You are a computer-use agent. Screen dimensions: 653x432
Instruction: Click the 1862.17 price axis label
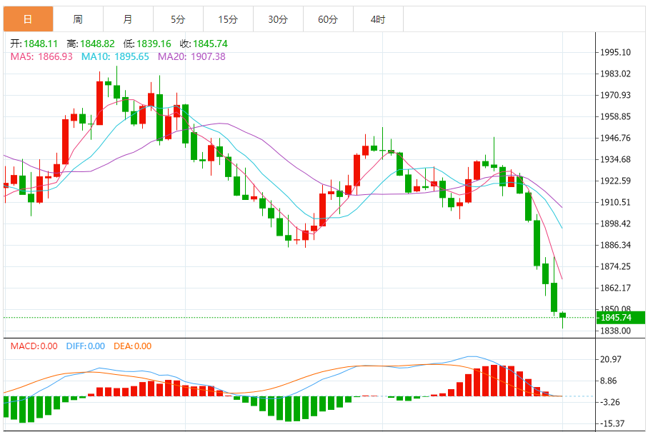(615, 288)
